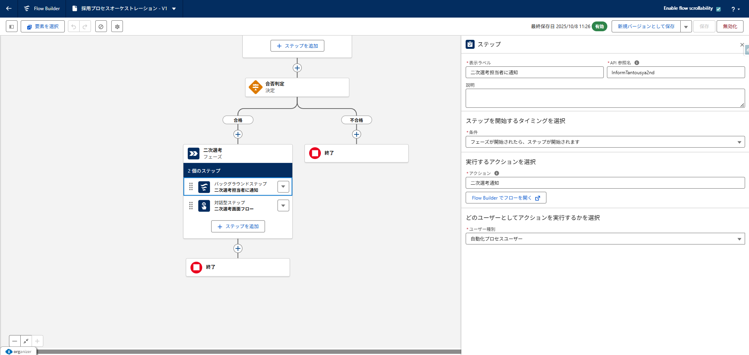Click the 合否判定 decision element icon
The image size is (749, 355).
pos(256,87)
